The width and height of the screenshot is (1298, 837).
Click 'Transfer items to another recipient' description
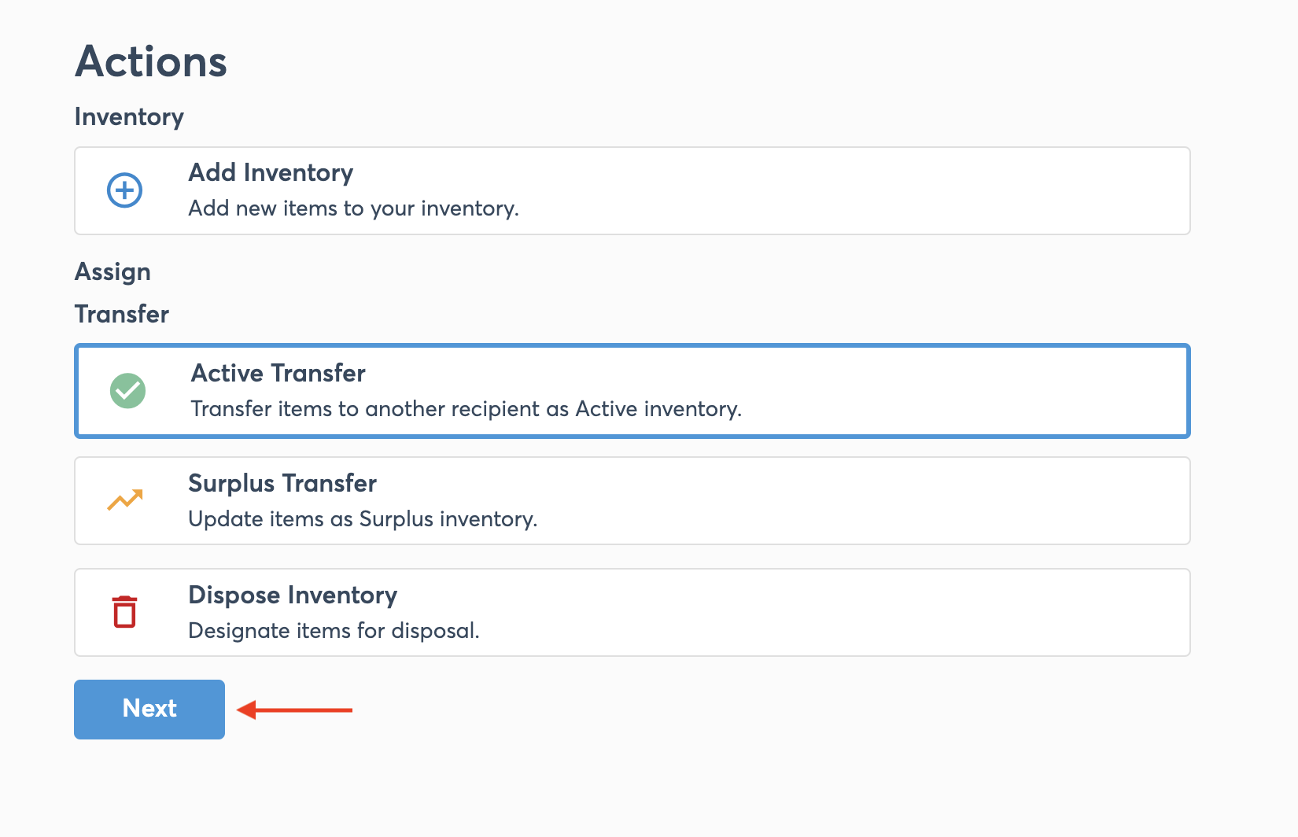pos(466,409)
